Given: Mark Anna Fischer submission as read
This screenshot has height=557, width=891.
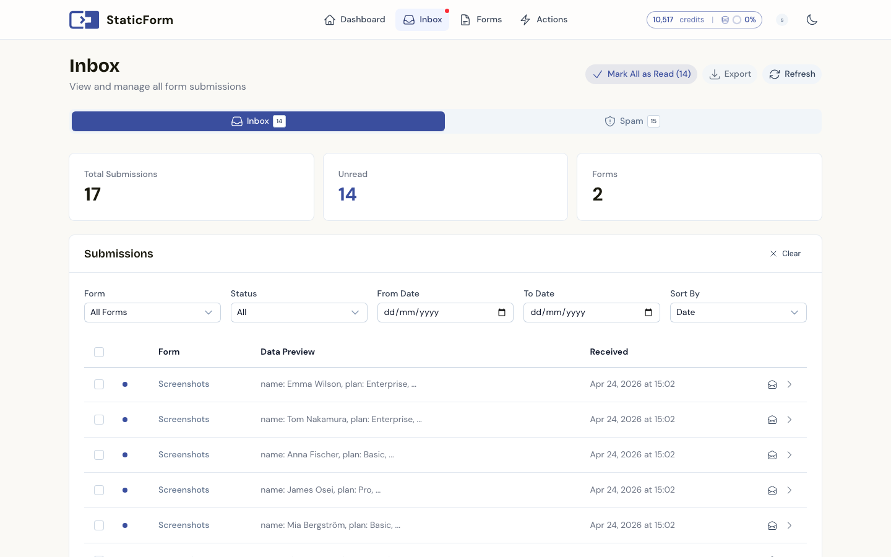Looking at the screenshot, I should tap(772, 455).
